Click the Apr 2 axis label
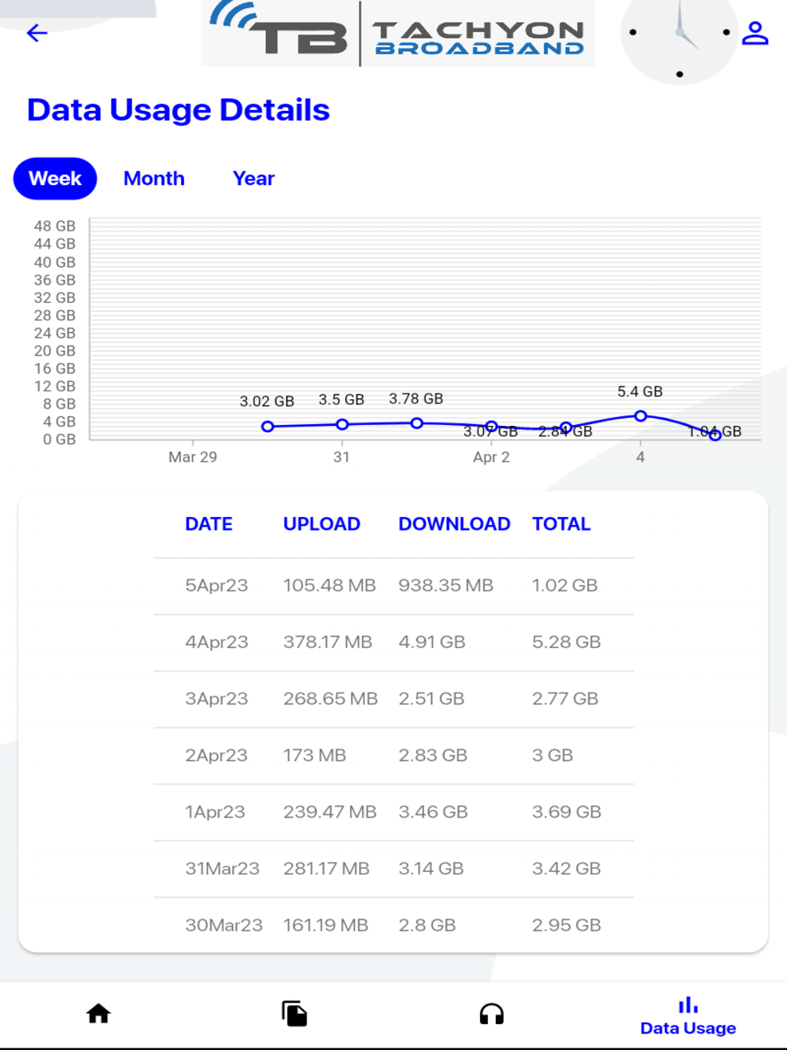This screenshot has height=1050, width=787. (491, 457)
